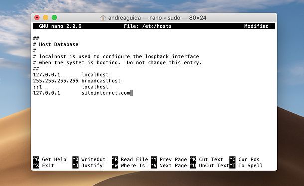Click the ^X Exit shortcut
Viewport: 304px width, 186px height.
[44, 165]
